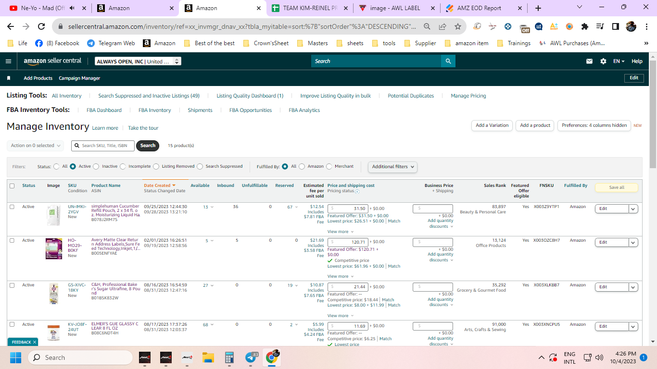Toggle the Chrome side panel

(x=615, y=26)
